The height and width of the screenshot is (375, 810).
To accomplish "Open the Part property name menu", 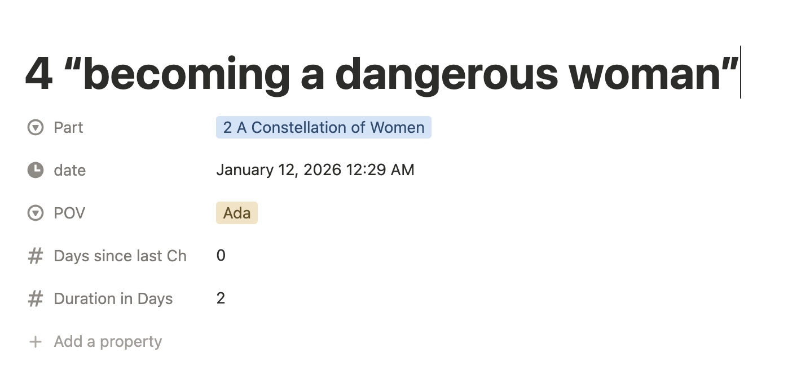I will pyautogui.click(x=68, y=128).
